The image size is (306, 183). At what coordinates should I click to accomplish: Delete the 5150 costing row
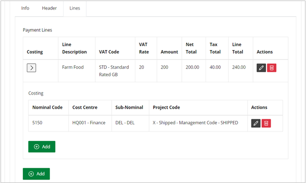pos(266,123)
